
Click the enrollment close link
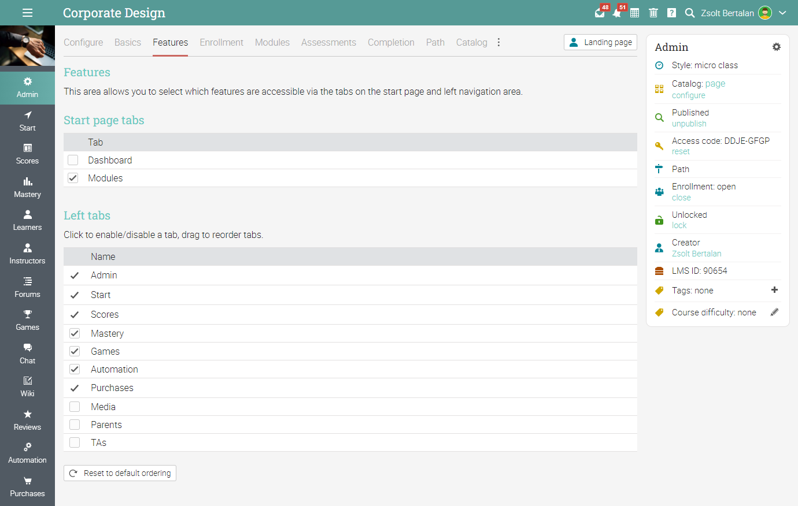(x=681, y=198)
